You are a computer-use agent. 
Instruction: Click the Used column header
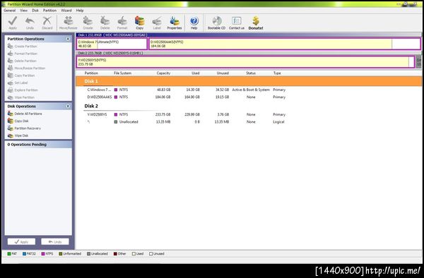196,73
